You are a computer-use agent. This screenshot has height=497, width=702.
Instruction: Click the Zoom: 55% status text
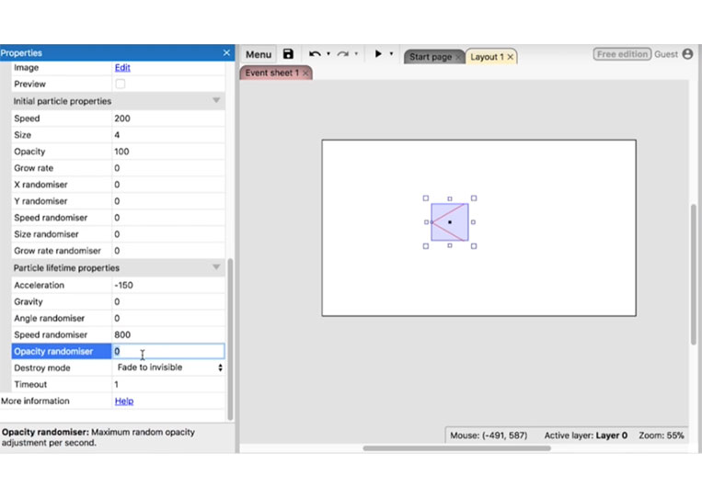pos(662,435)
